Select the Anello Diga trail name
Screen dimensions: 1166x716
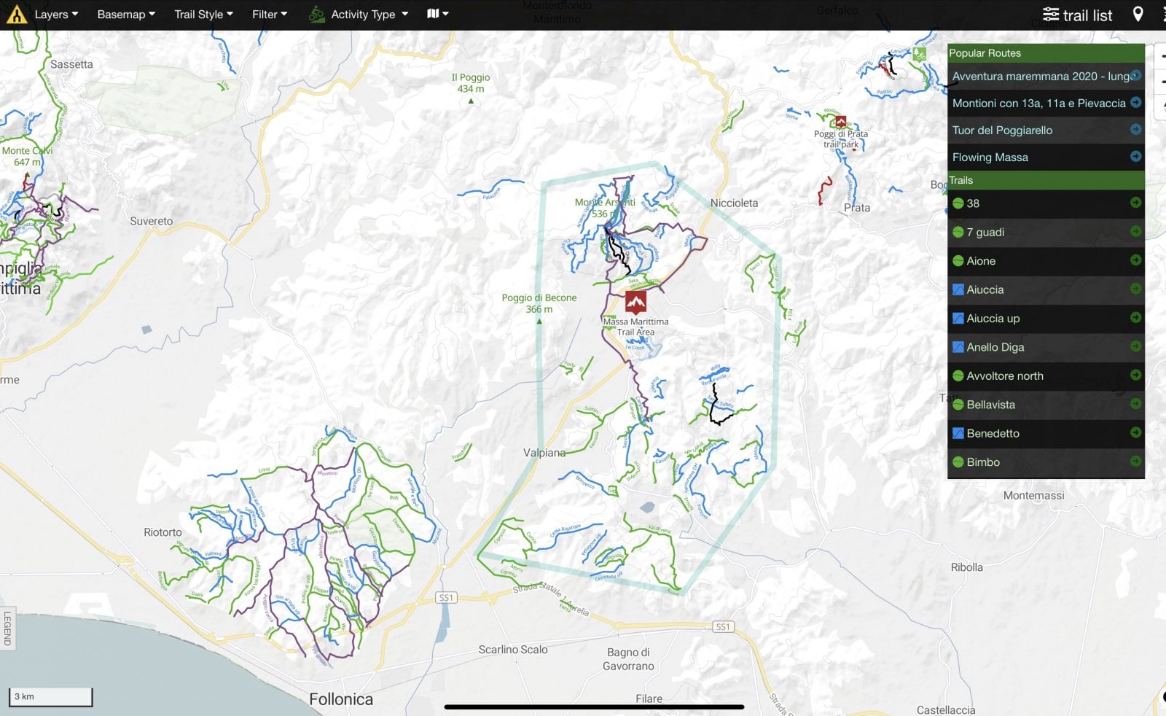[995, 347]
